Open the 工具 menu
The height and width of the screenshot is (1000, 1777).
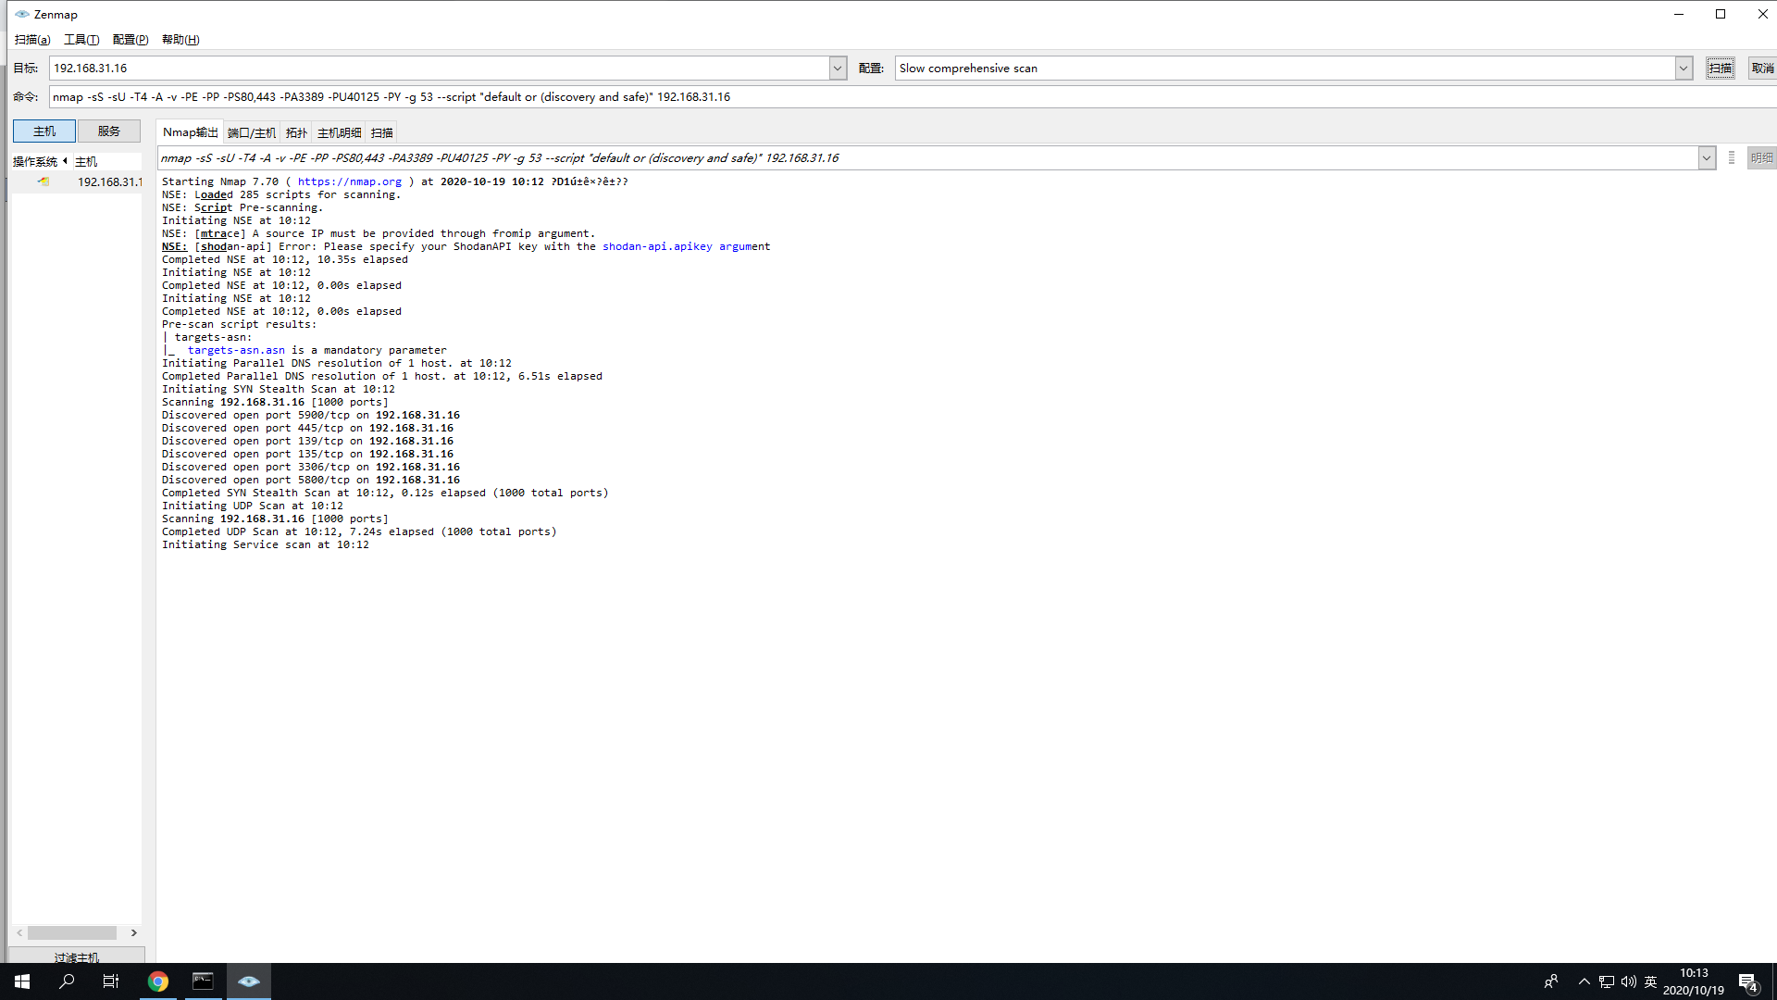pyautogui.click(x=81, y=39)
